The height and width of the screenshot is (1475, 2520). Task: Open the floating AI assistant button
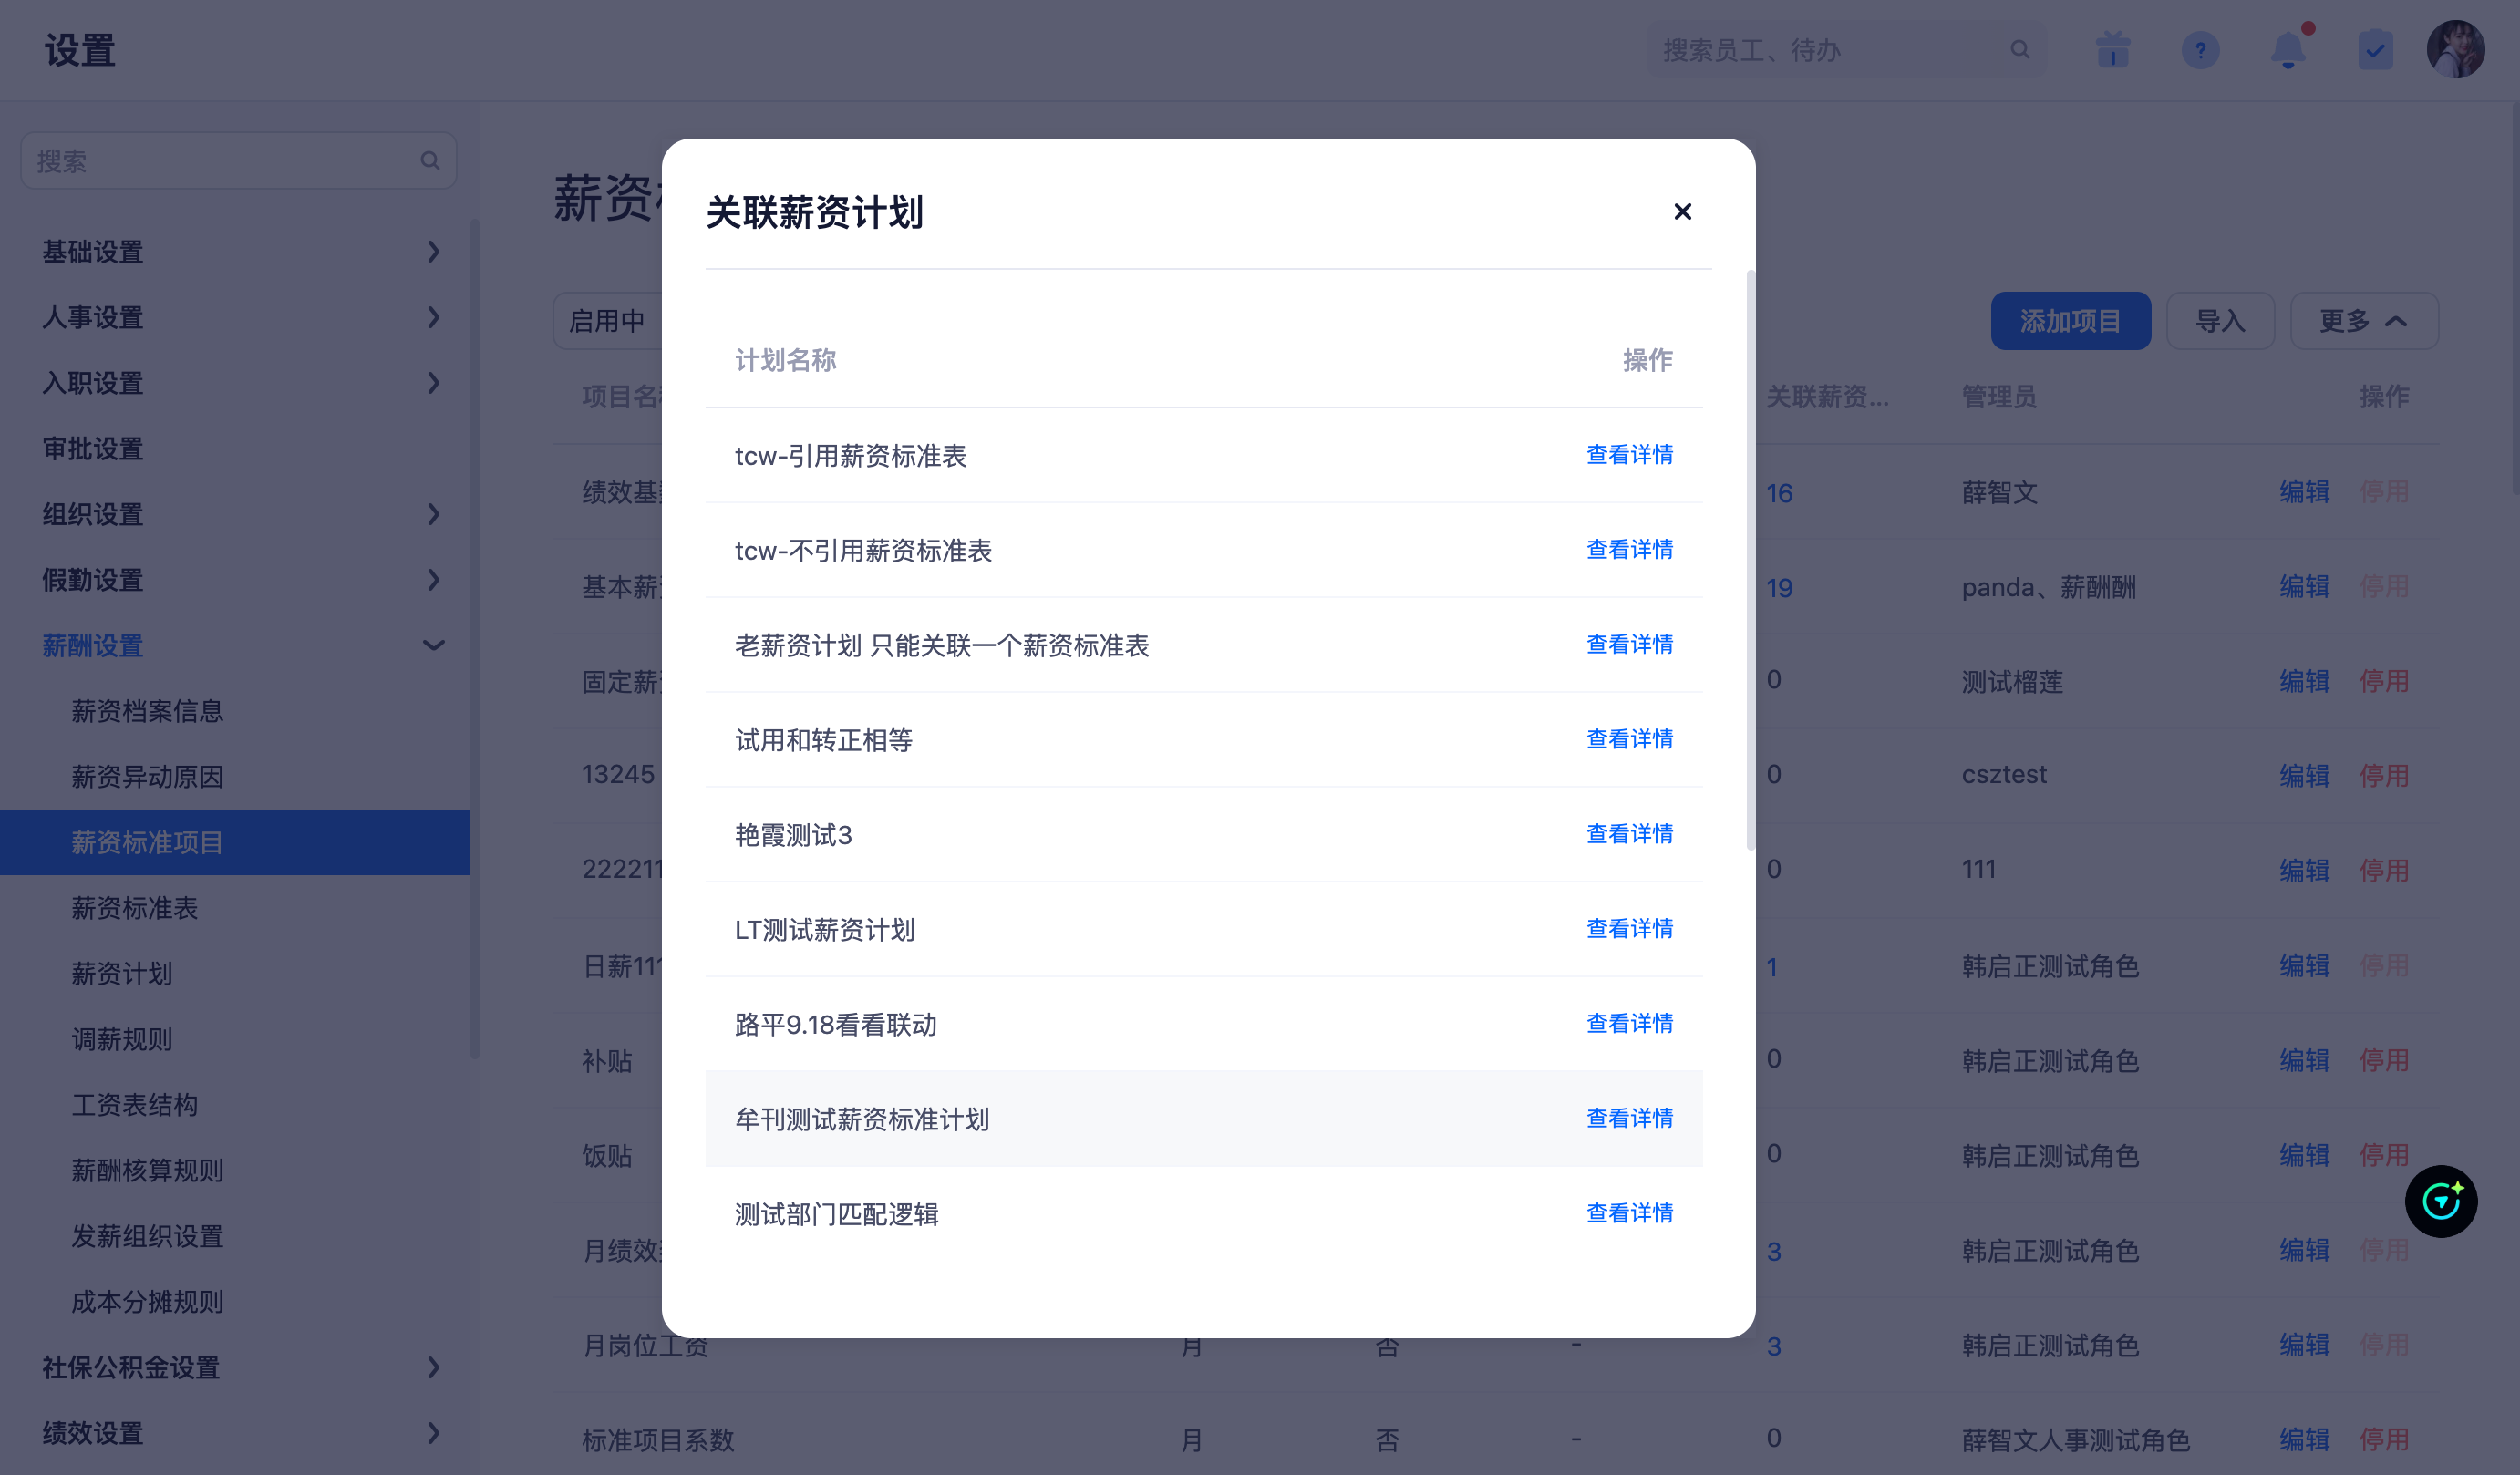coord(2441,1201)
